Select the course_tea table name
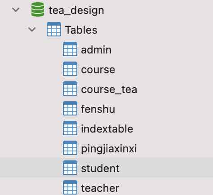 [x=109, y=89]
